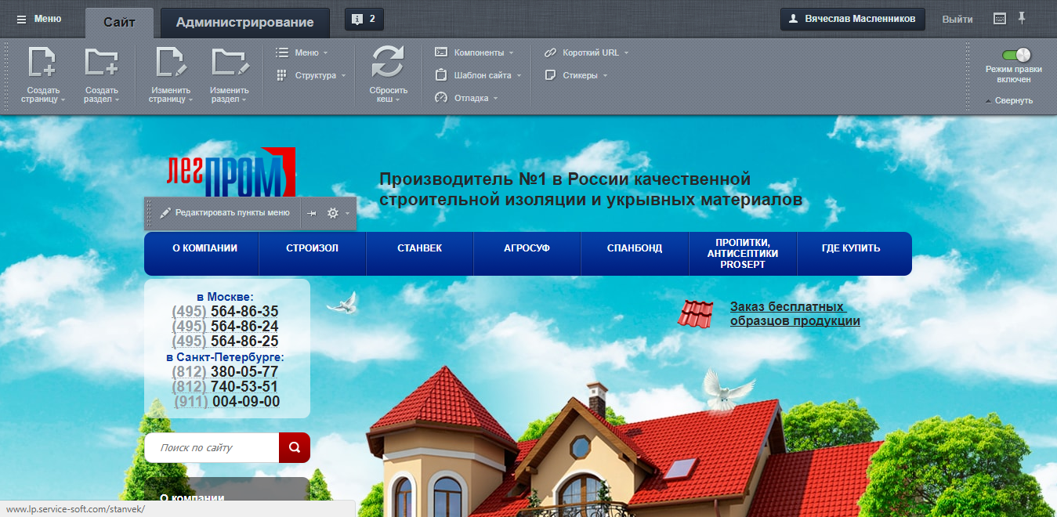Image resolution: width=1057 pixels, height=517 pixels.
Task: Open the Короткий URL dropdown
Action: pyautogui.click(x=586, y=52)
